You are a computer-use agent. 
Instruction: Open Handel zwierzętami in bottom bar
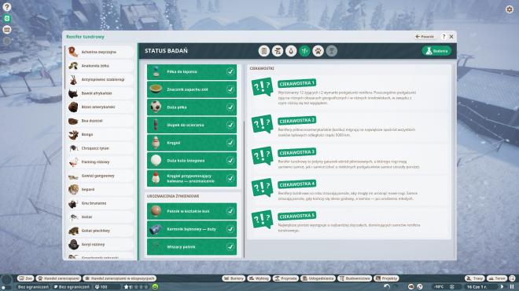(58, 278)
